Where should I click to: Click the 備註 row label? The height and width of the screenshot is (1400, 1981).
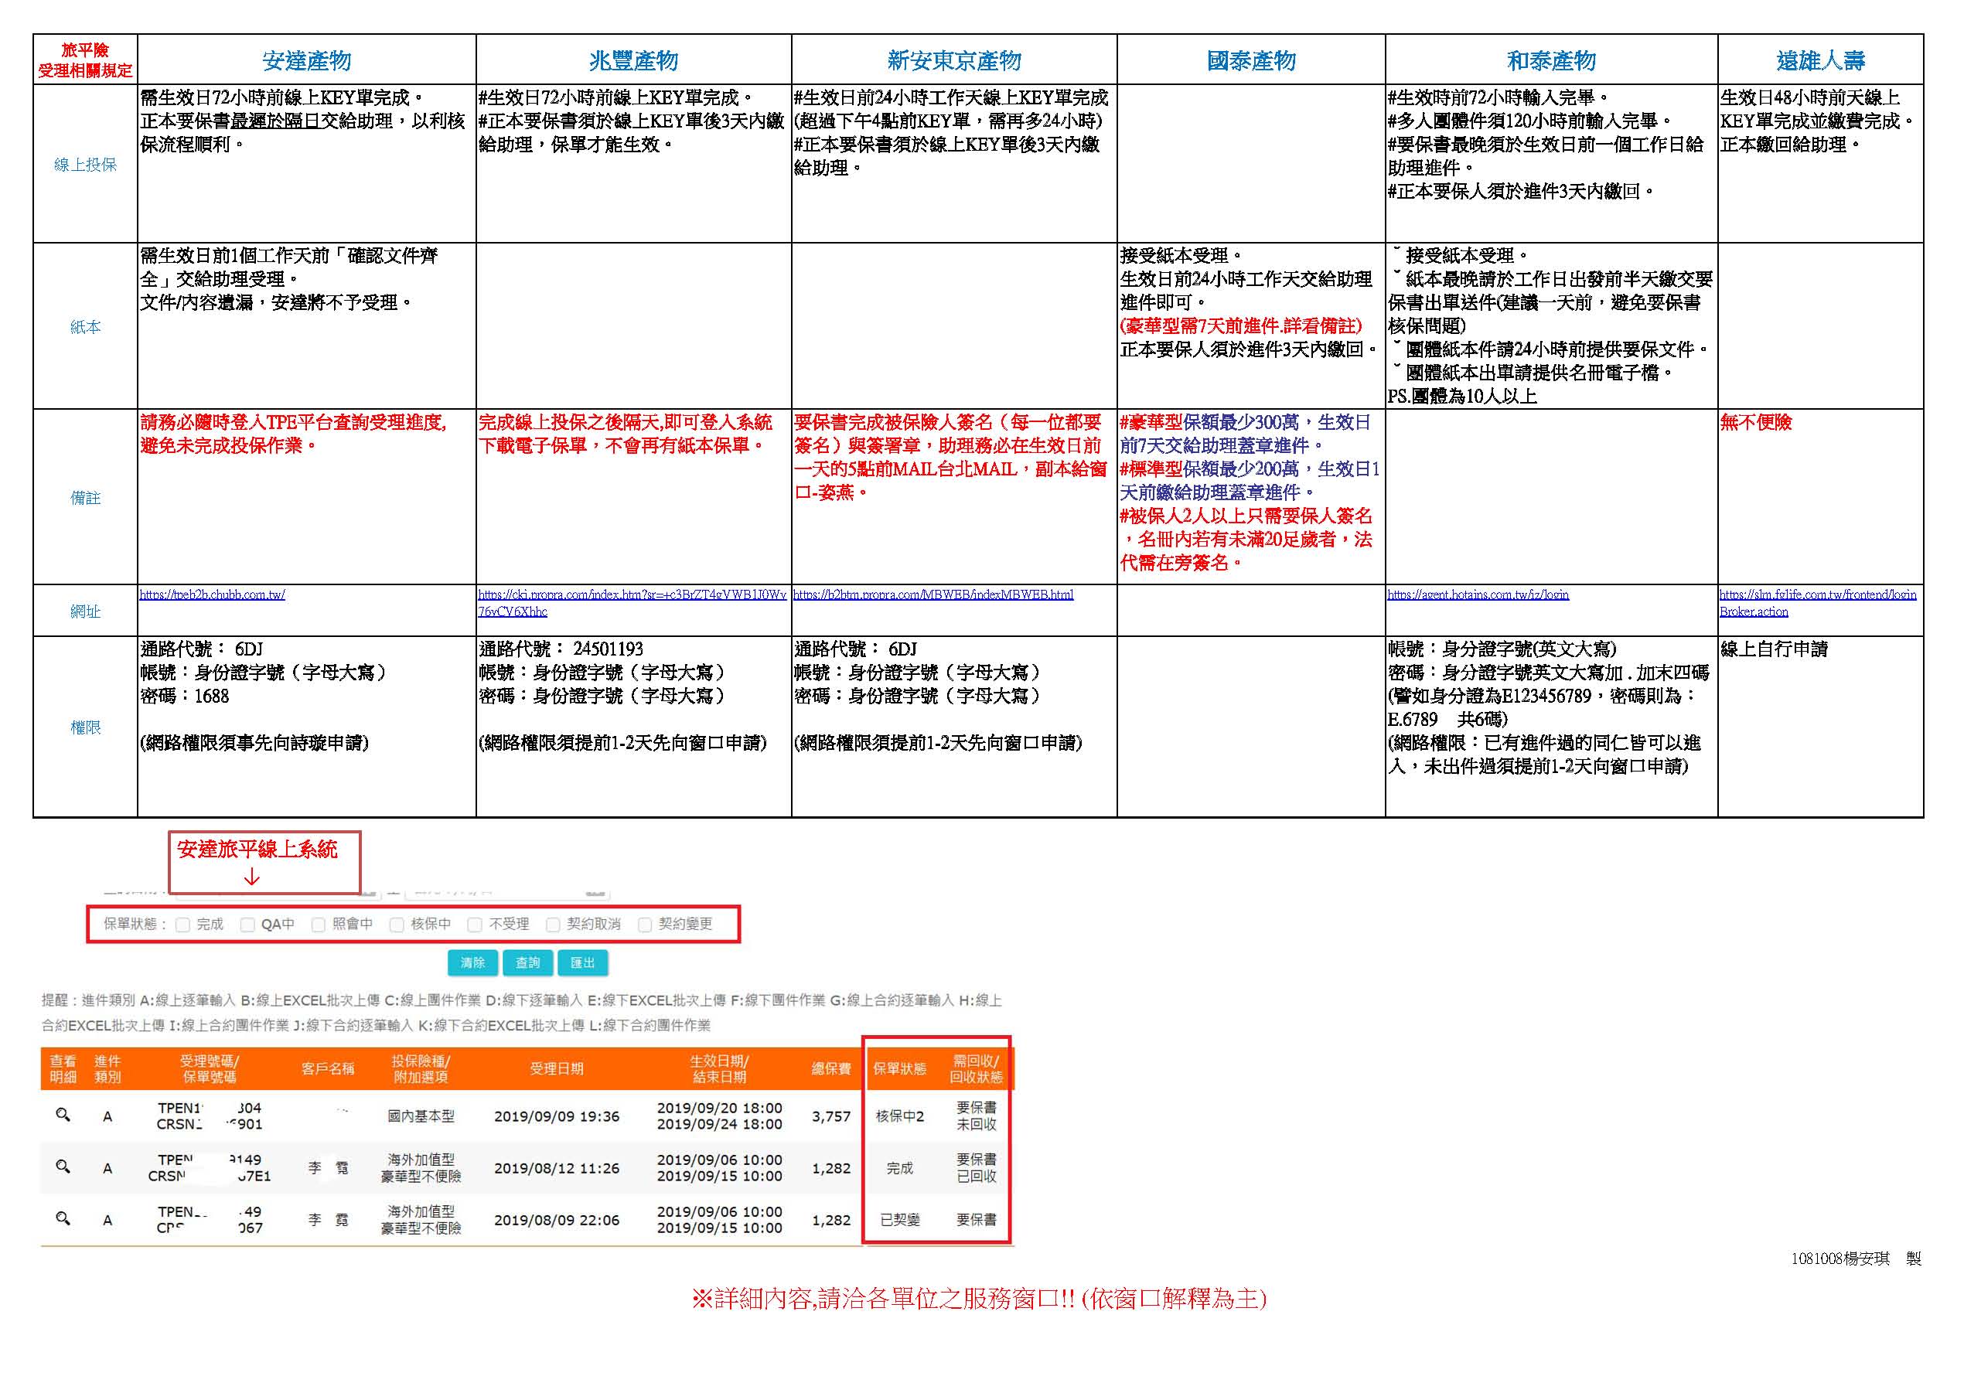click(x=84, y=498)
